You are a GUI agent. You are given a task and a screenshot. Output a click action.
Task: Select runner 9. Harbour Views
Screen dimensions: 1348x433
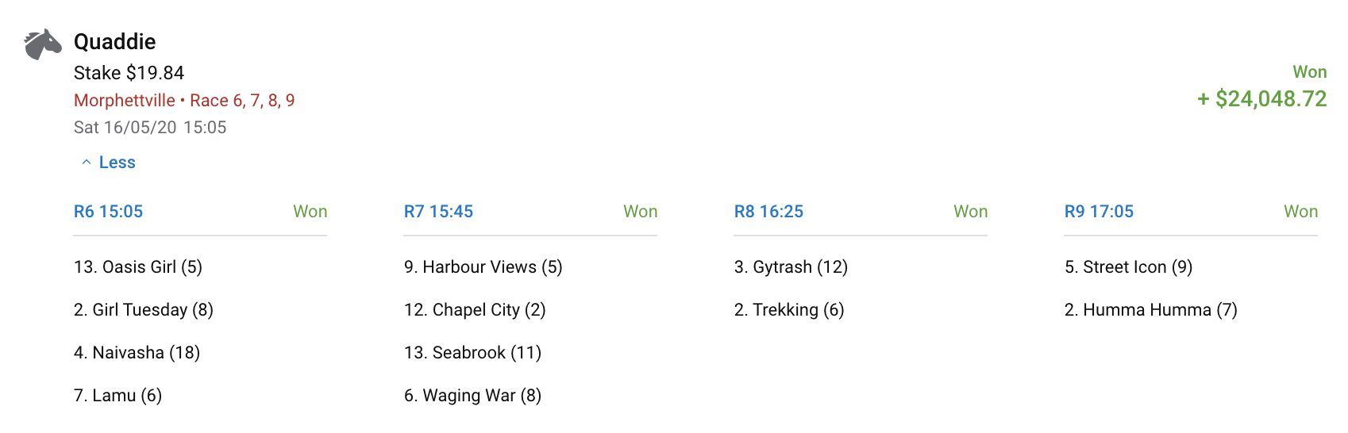(483, 267)
